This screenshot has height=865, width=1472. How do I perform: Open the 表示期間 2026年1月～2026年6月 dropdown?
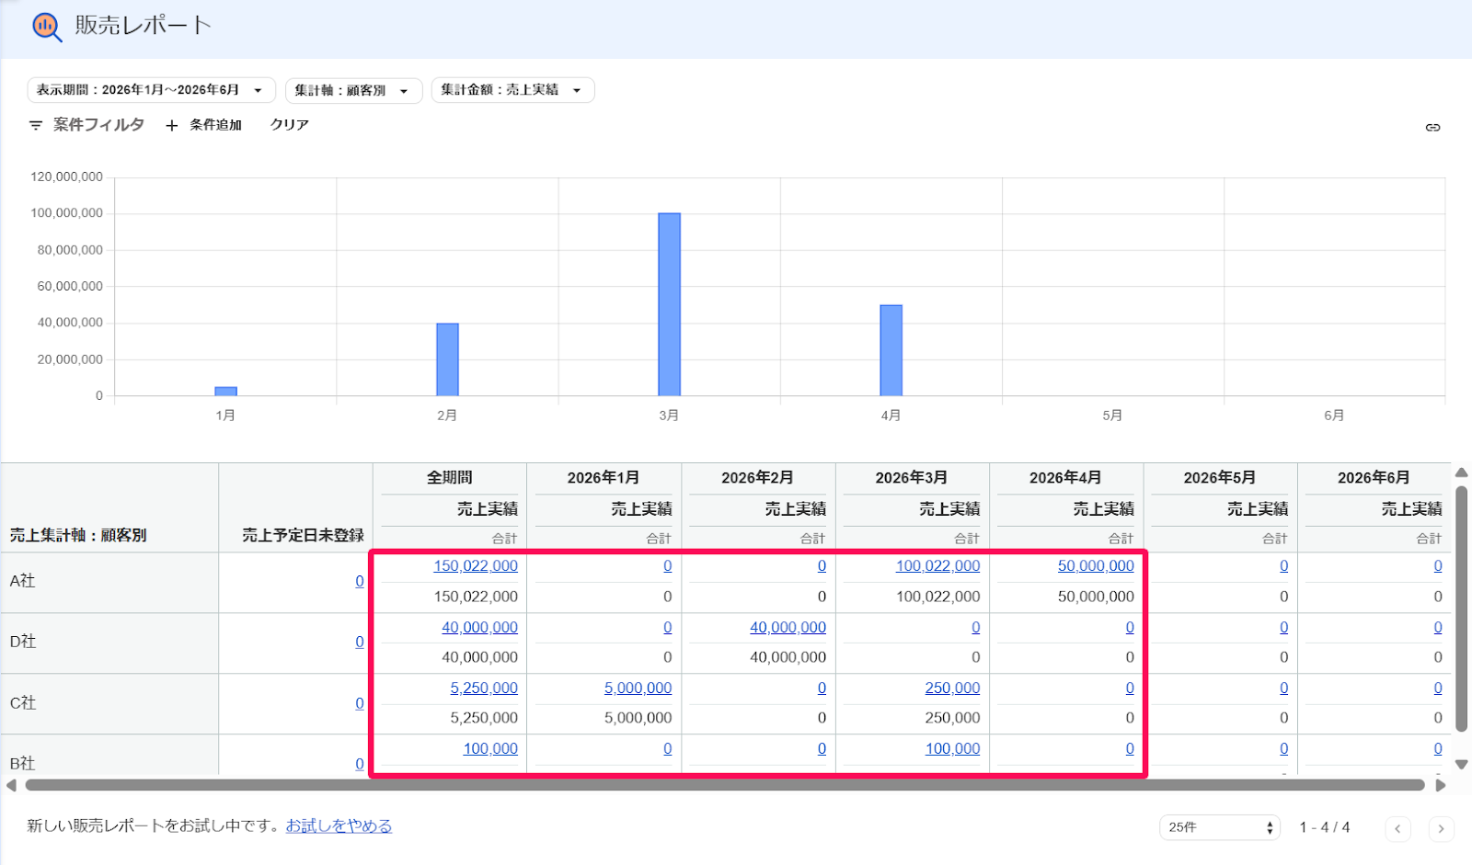[x=151, y=90]
